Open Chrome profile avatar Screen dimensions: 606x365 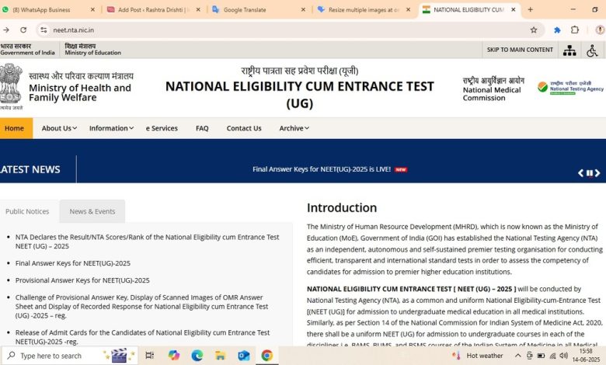coord(601,30)
